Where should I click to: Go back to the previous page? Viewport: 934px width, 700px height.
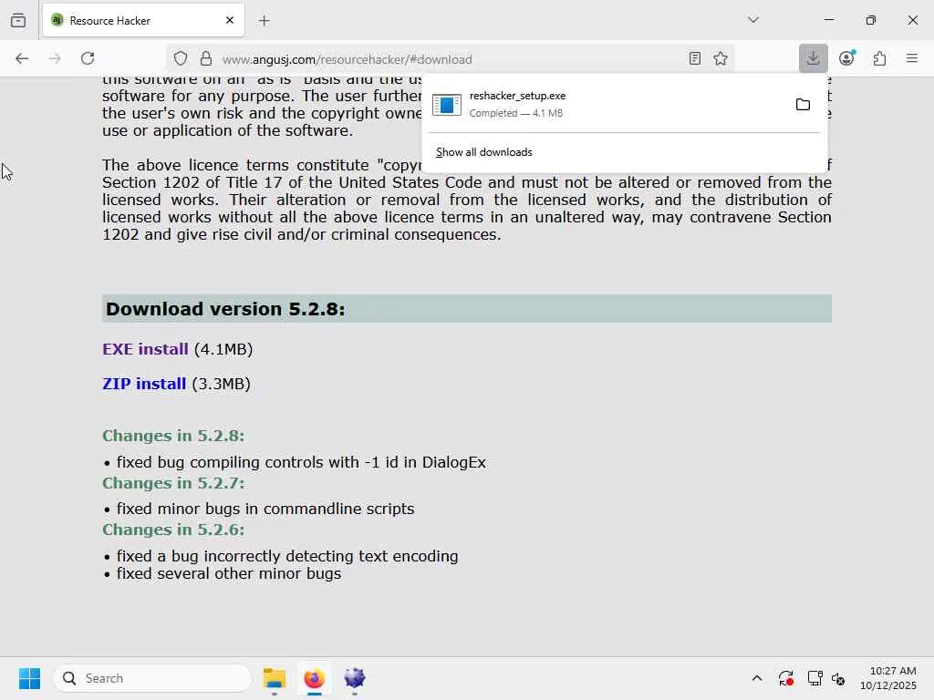[x=22, y=58]
